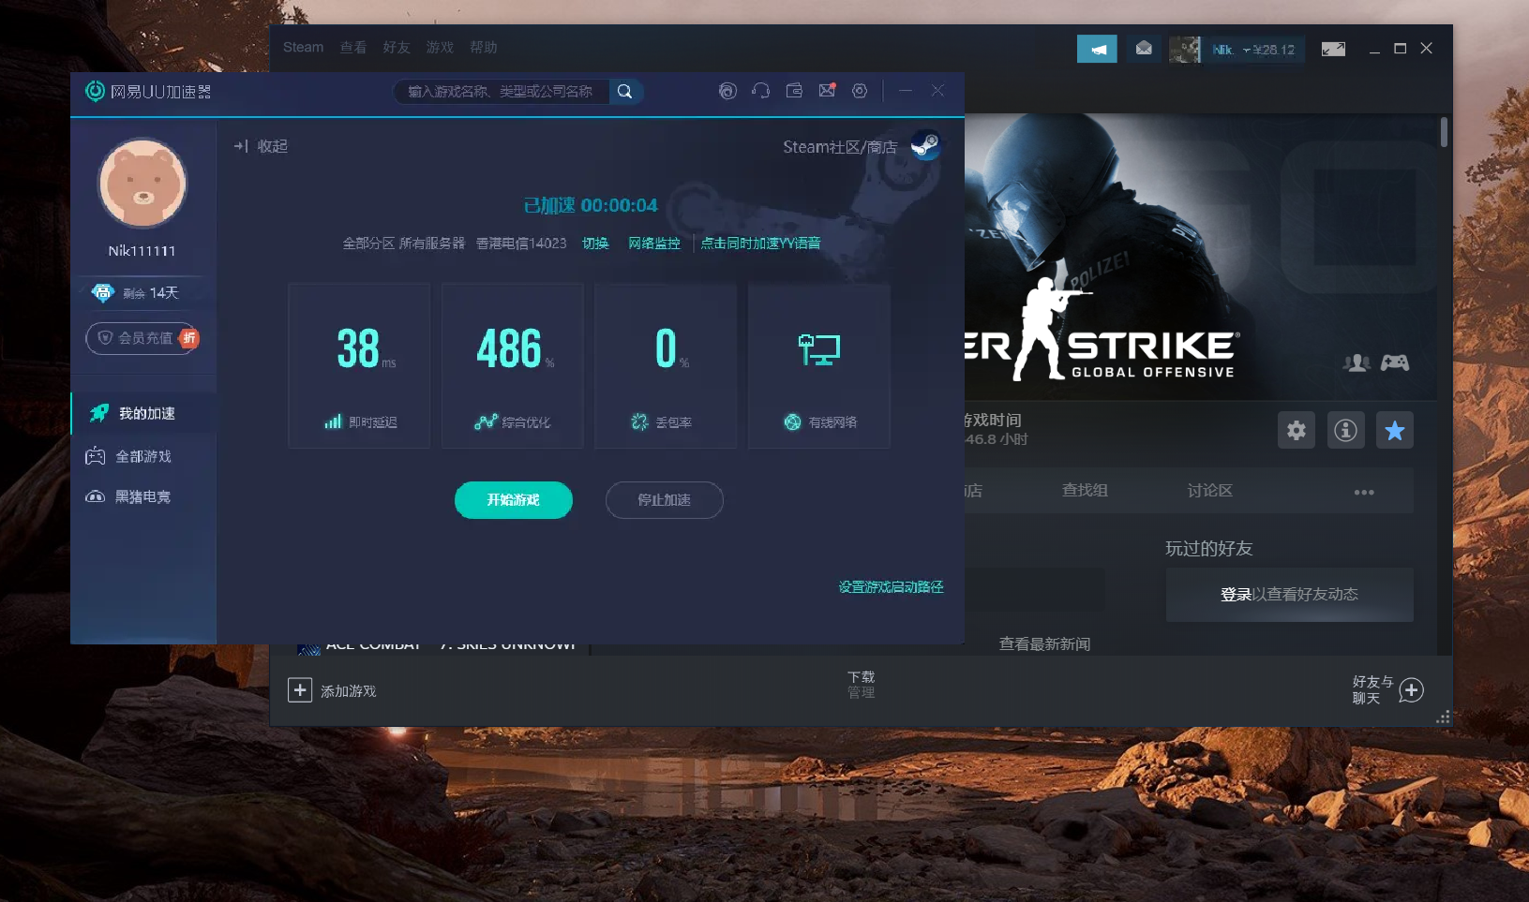The height and width of the screenshot is (902, 1529).
Task: Click the 综合优化 graph icon
Action: (x=486, y=422)
